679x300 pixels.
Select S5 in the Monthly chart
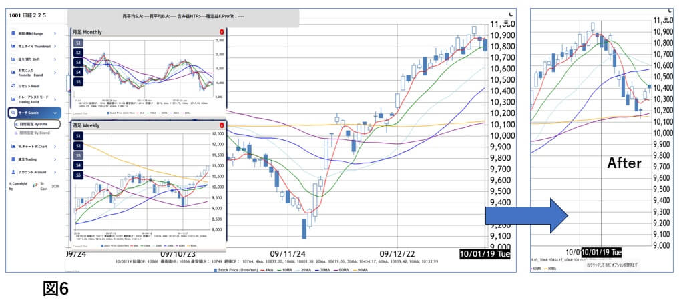click(78, 82)
